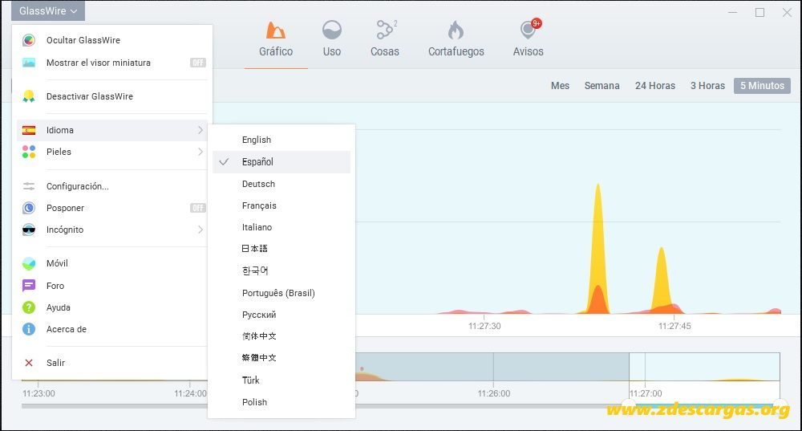Select the Semana time range

(602, 86)
